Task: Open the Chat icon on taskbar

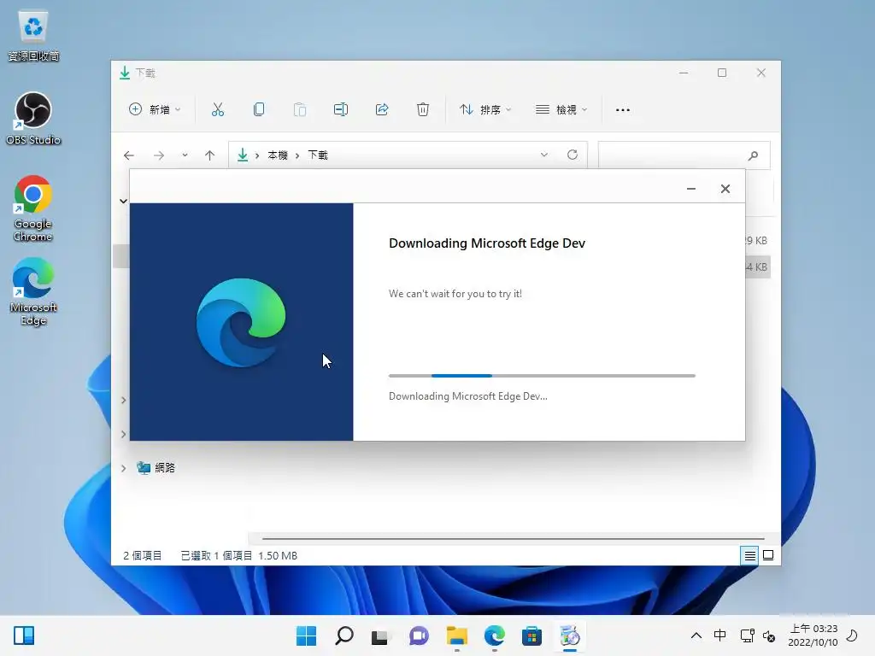Action: point(419,635)
